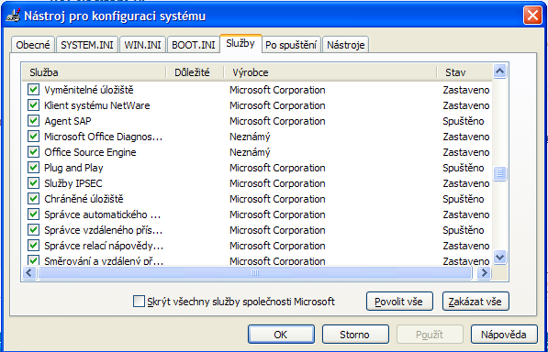Image resolution: width=548 pixels, height=352 pixels.
Task: Select the Služby tab
Action: tap(240, 44)
